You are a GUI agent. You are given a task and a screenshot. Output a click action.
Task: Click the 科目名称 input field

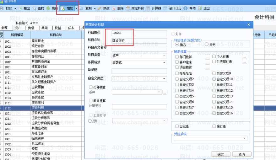coord(139,40)
